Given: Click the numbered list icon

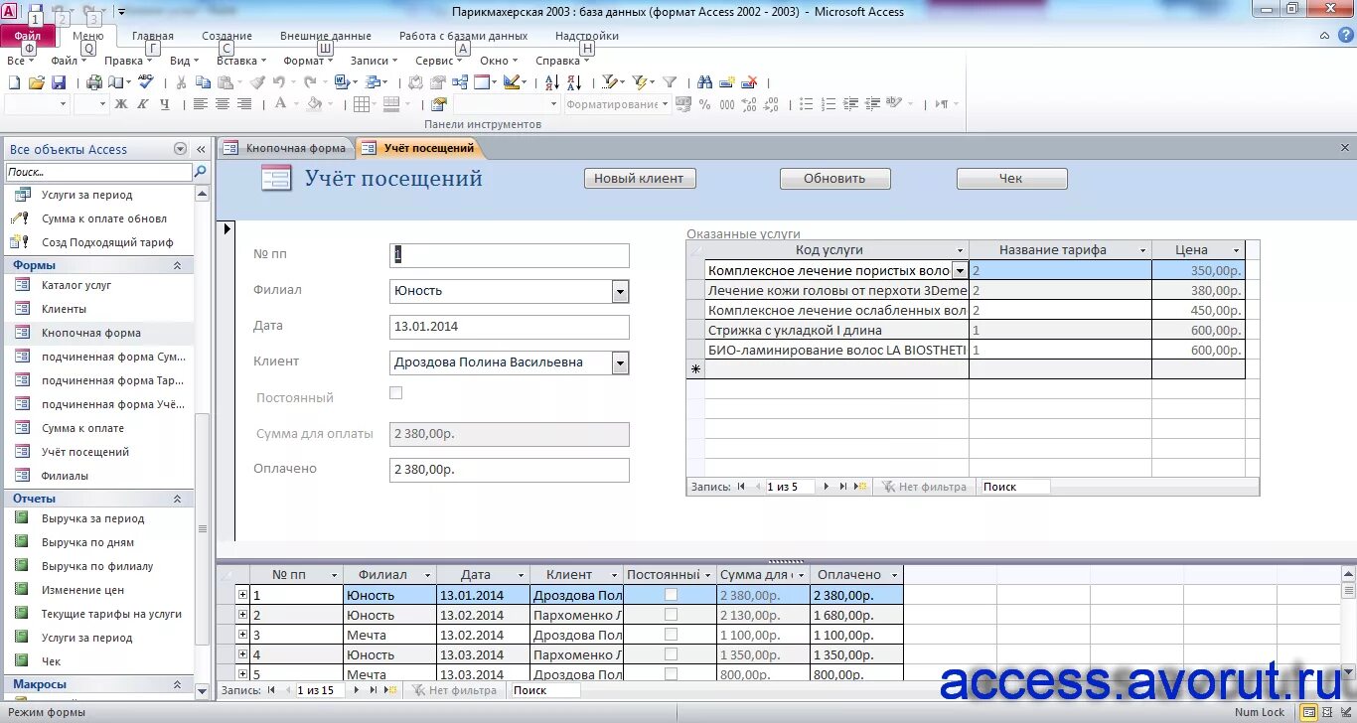Looking at the screenshot, I should 828,104.
